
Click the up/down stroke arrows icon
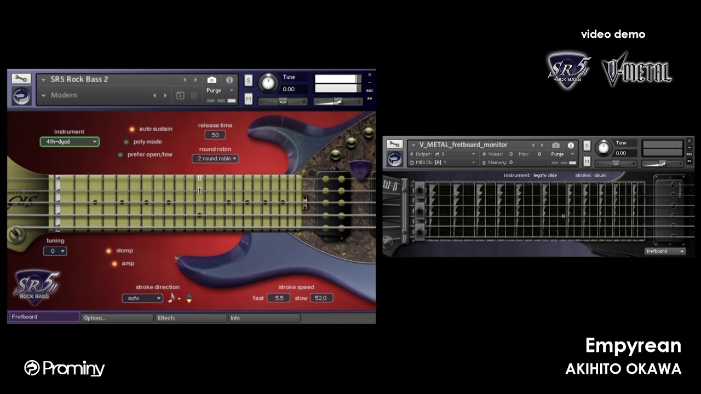pyautogui.click(x=189, y=298)
